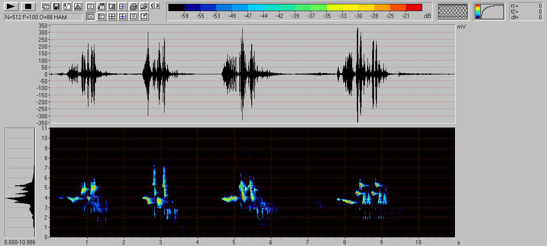Image resolution: width=547 pixels, height=246 pixels.
Task: Toggle the blue-crosshair cursor mode button
Action: [x=123, y=17]
